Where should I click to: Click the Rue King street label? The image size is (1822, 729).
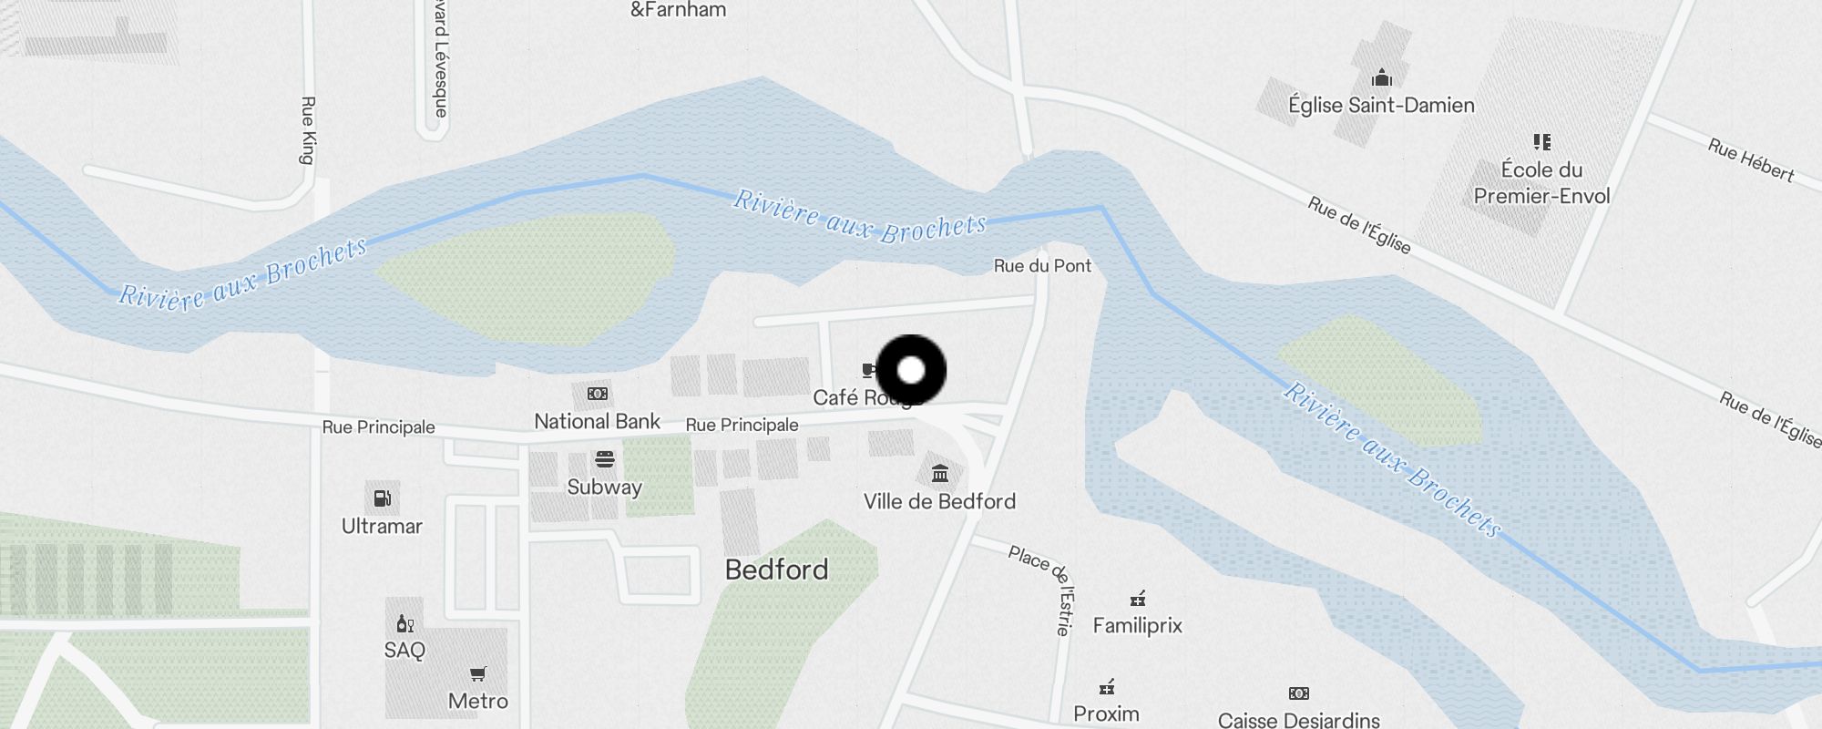point(308,130)
